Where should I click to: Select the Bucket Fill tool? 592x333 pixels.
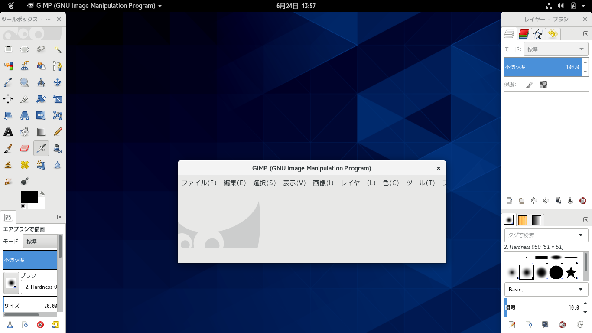[x=25, y=132]
